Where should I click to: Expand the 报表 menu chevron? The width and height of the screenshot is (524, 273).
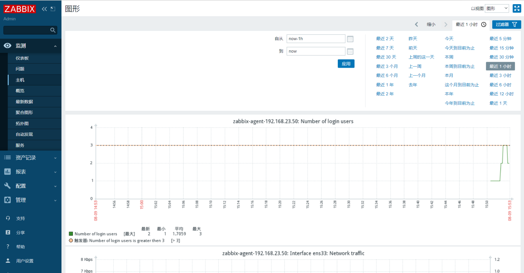point(55,172)
